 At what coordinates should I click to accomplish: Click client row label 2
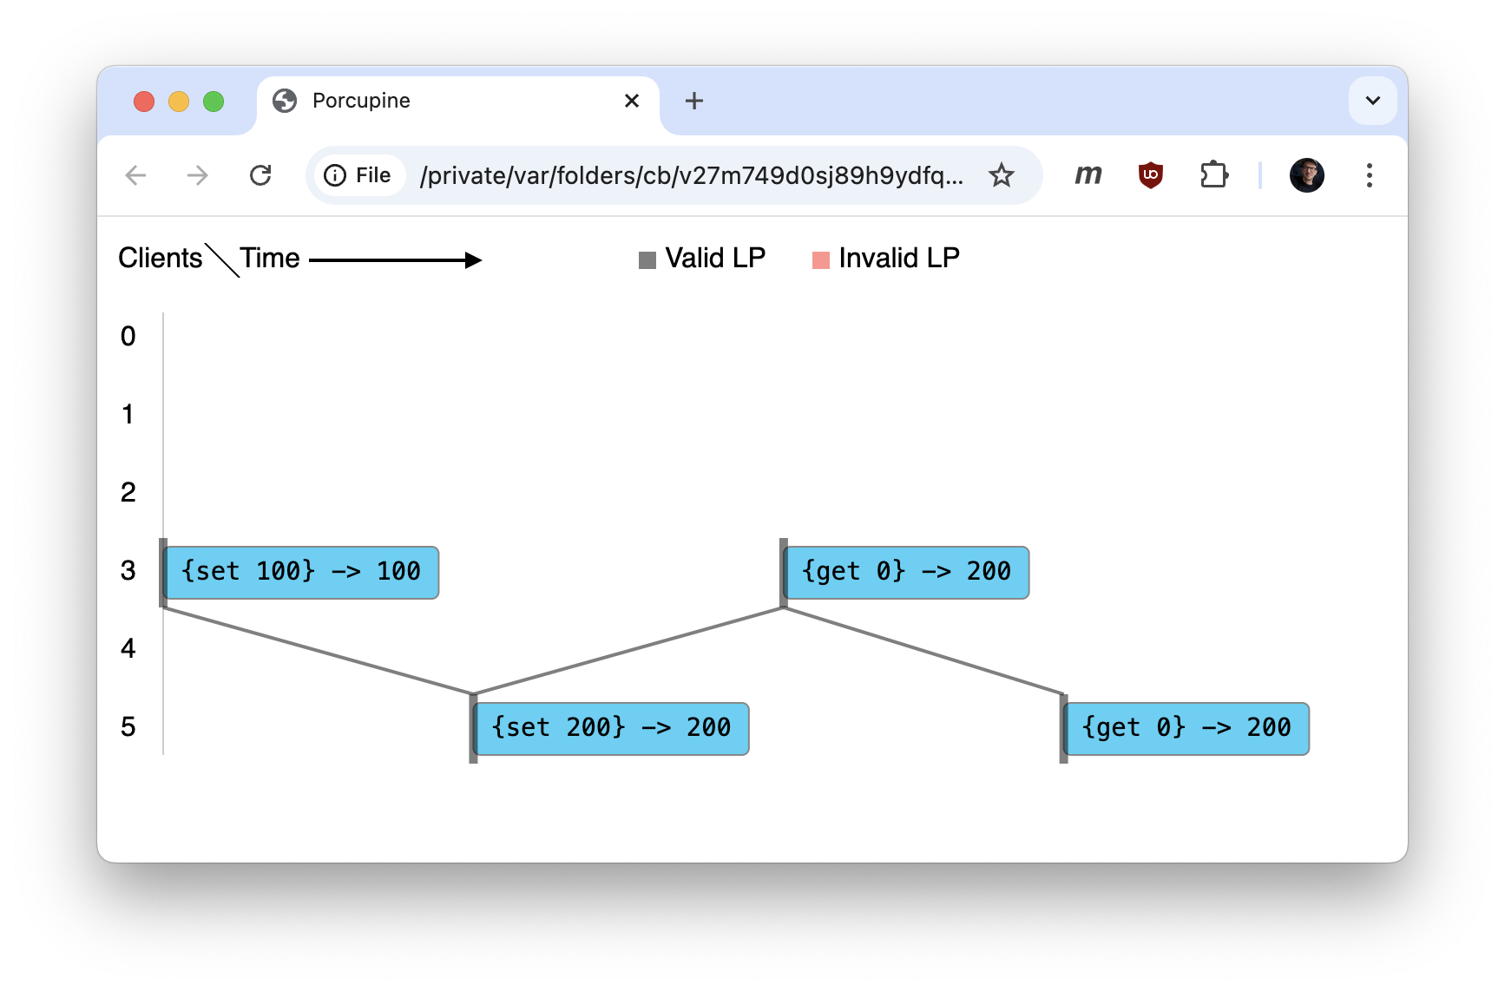point(128,492)
